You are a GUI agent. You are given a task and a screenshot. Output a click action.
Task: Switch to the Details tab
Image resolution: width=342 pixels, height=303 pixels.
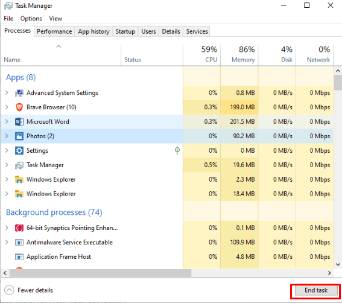(171, 31)
